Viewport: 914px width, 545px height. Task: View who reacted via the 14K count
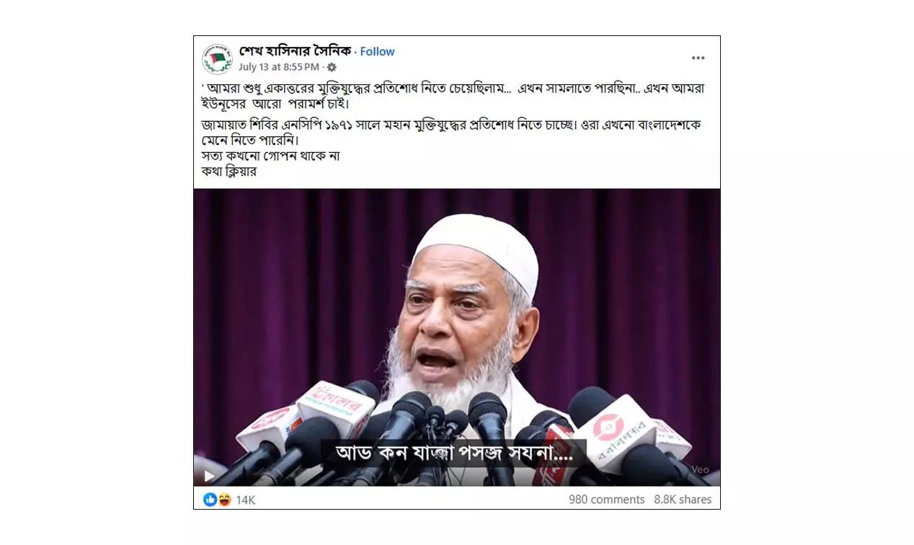[x=246, y=500]
